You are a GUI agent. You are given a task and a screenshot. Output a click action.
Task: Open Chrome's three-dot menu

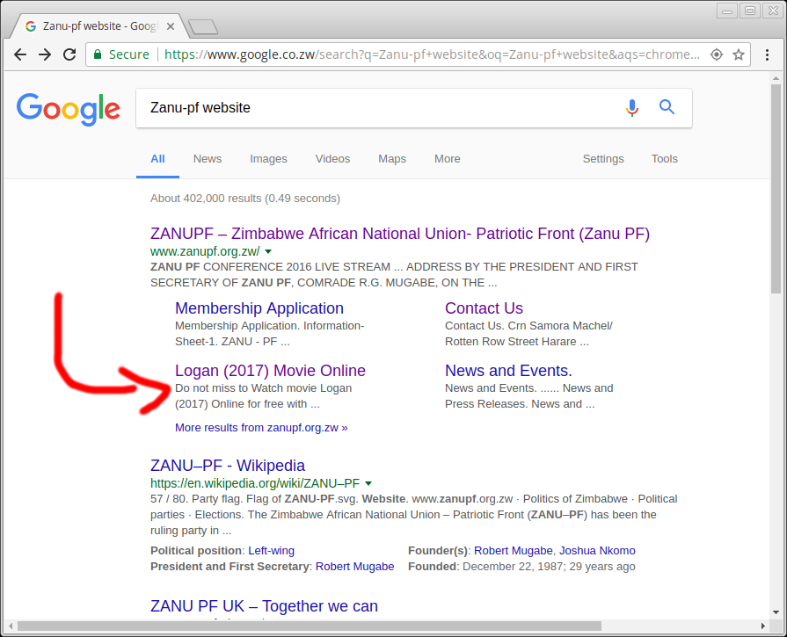coord(767,54)
